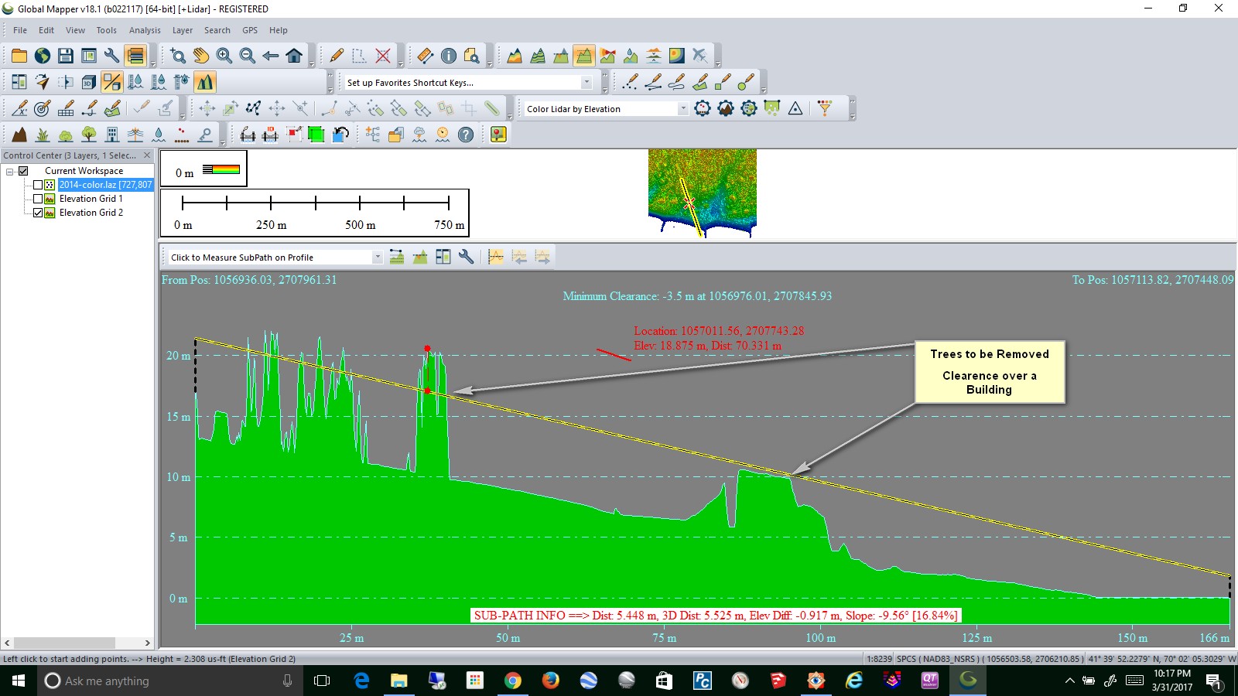
Task: Open the Color Lidar by Elevation dropdown
Action: coord(682,109)
